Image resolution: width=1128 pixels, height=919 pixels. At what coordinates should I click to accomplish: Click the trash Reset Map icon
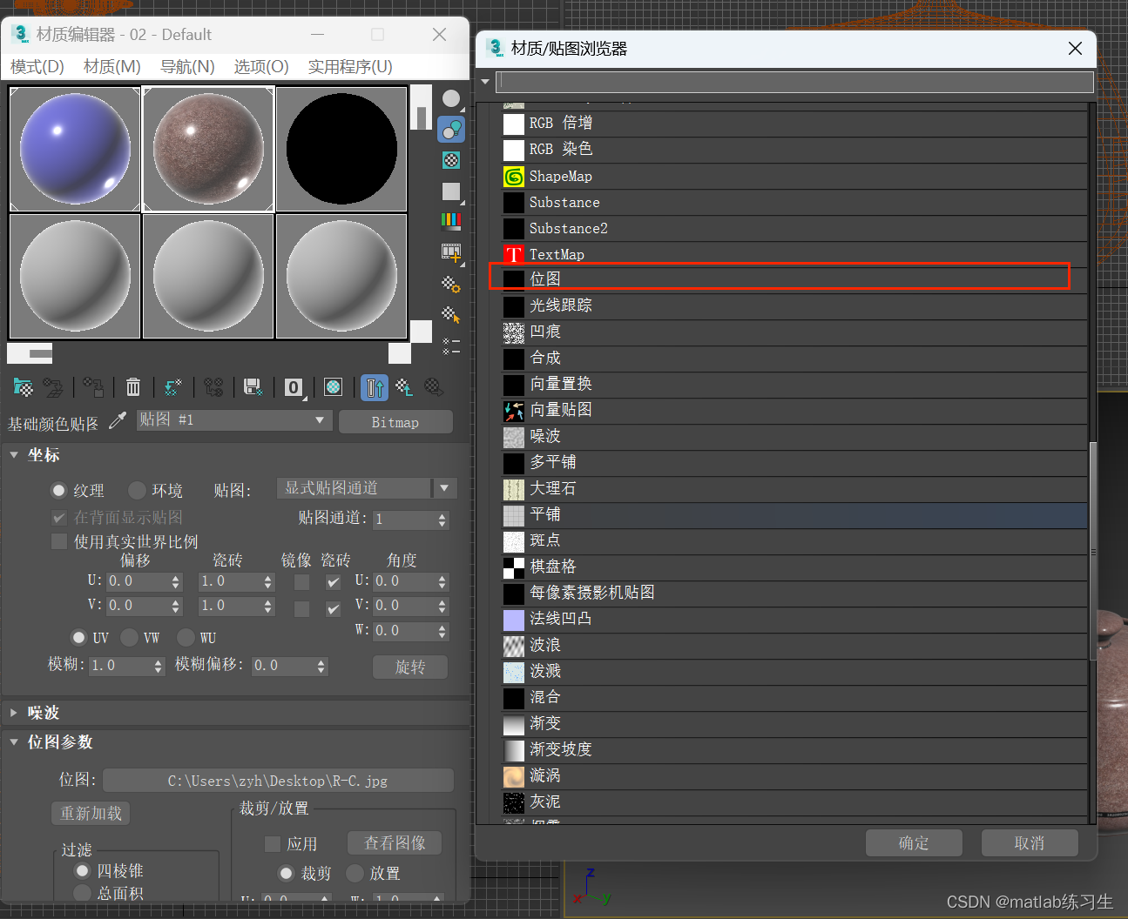point(133,387)
